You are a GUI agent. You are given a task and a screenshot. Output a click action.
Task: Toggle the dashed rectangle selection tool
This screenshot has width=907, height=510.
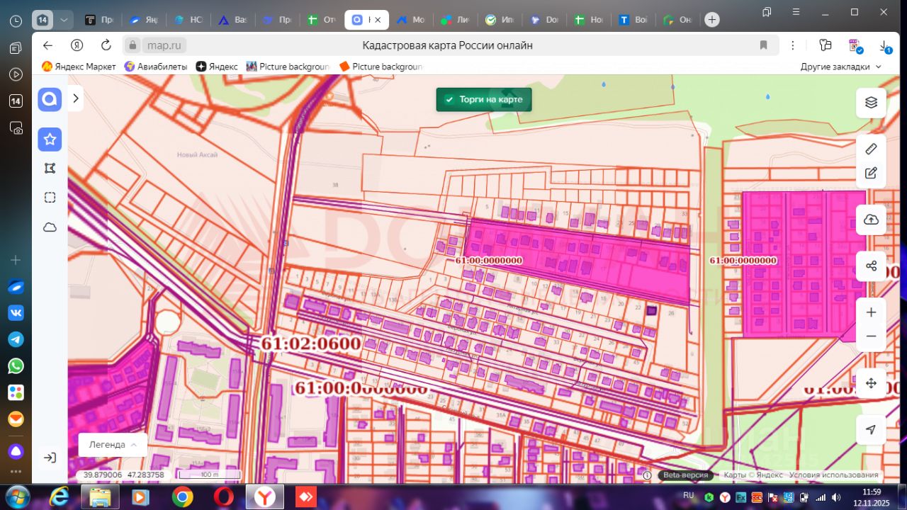[x=50, y=198]
